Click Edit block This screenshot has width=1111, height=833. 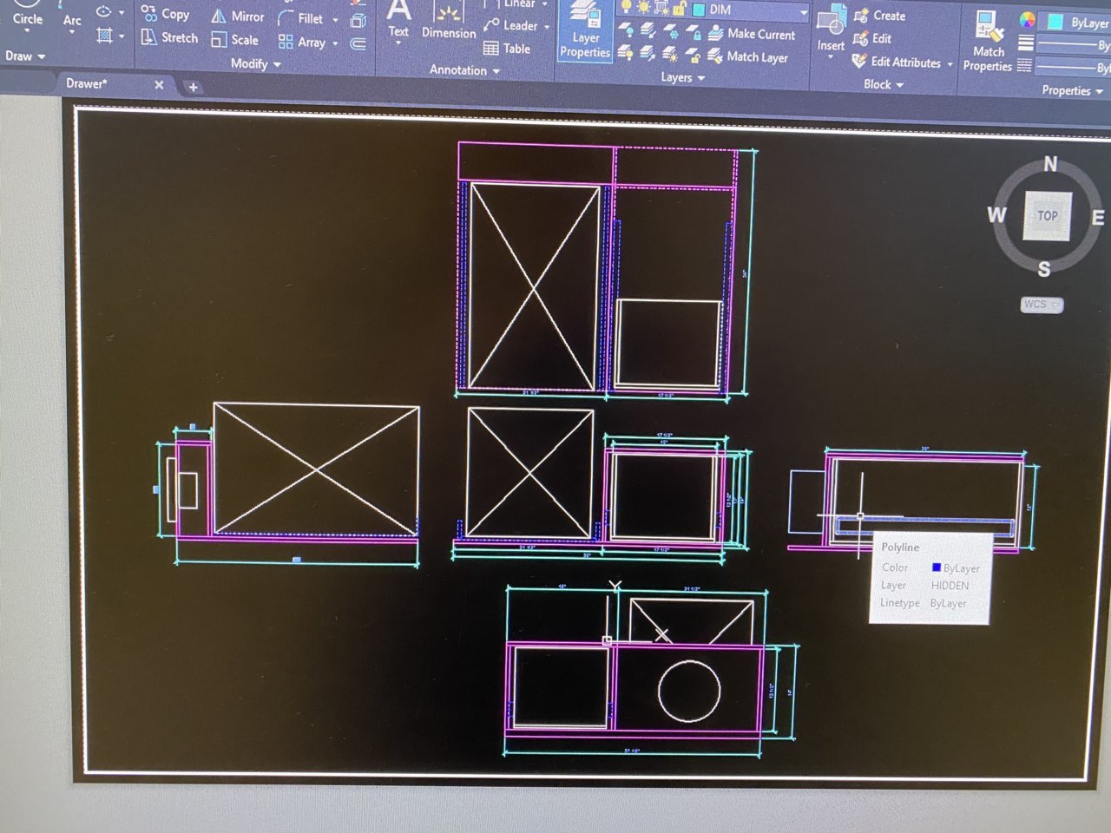coord(872,38)
